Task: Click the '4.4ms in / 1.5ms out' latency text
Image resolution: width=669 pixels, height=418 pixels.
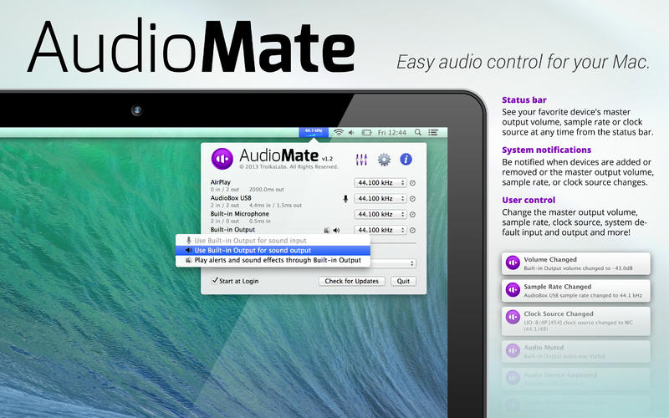Action: pos(275,205)
